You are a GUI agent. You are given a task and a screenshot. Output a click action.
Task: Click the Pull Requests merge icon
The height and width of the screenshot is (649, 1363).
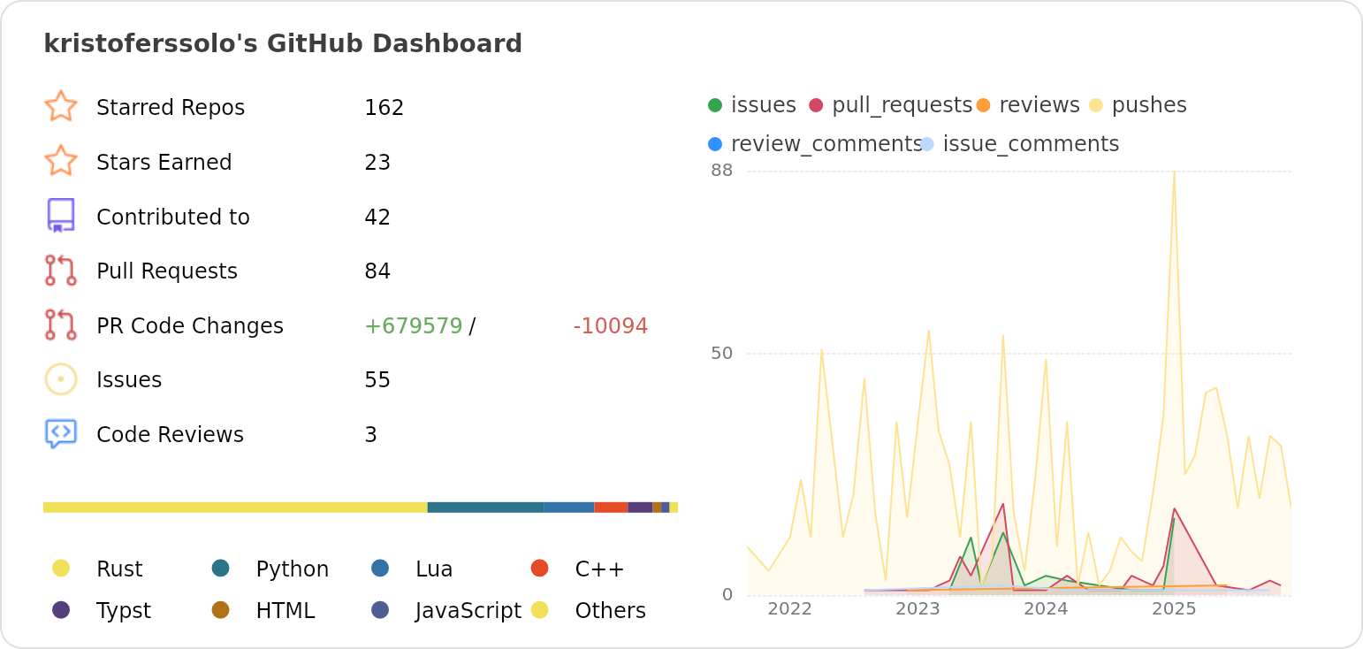61,271
